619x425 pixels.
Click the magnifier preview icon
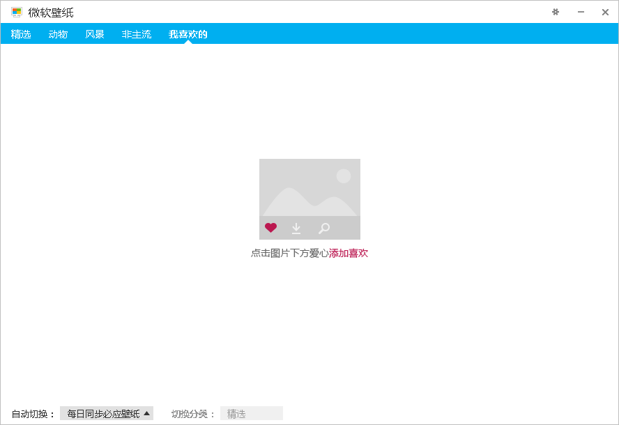pyautogui.click(x=323, y=228)
